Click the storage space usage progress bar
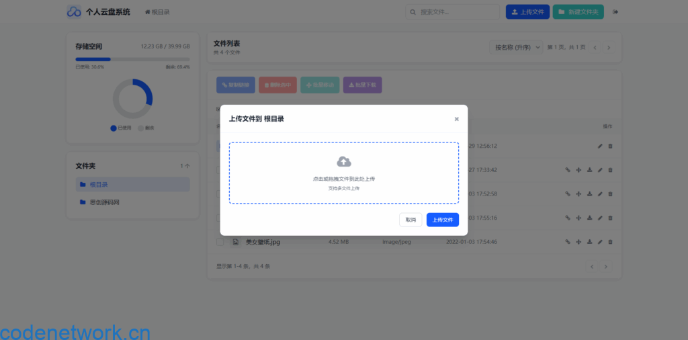 (132, 59)
